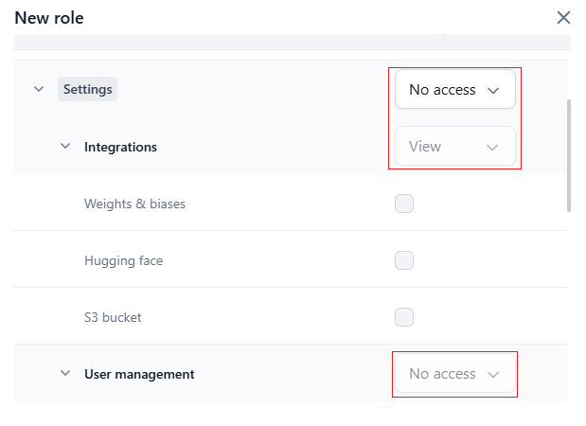Screen dimensions: 586x426
Task: Collapse the Settings section chevron
Action: [x=39, y=89]
